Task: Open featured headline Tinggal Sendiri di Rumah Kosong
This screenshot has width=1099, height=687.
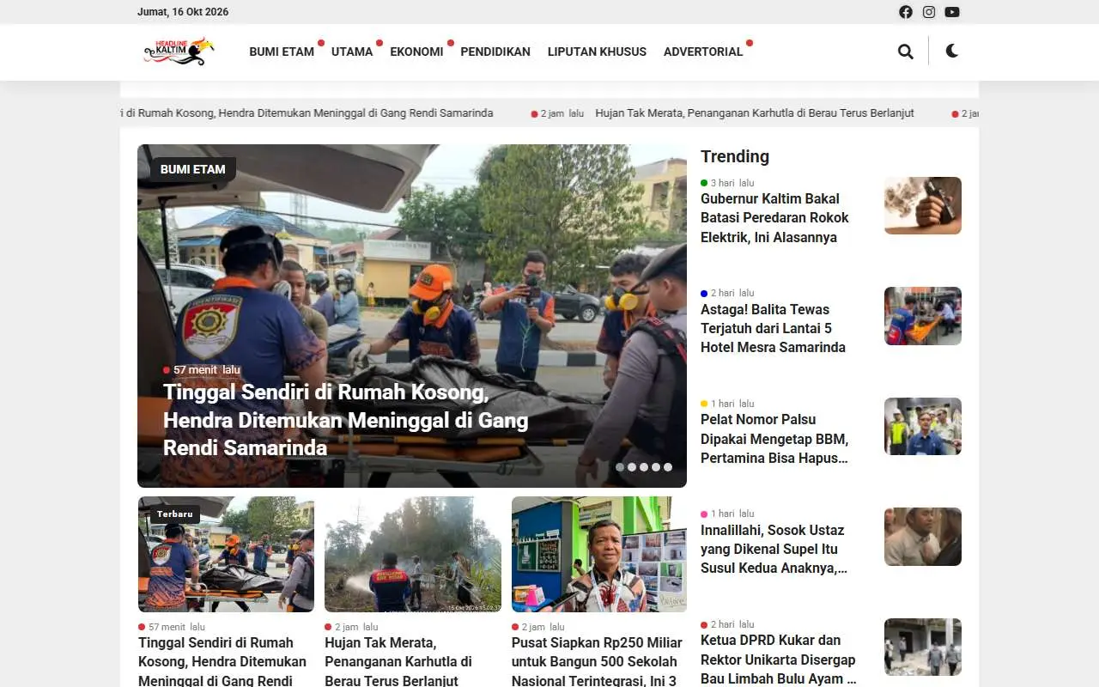Action: pos(345,420)
